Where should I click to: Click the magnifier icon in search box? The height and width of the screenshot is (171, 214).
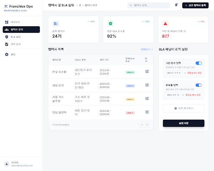pyautogui.click(x=131, y=5)
